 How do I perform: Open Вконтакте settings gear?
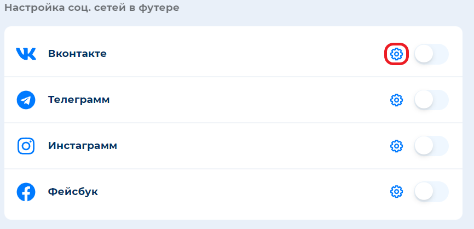coord(396,54)
